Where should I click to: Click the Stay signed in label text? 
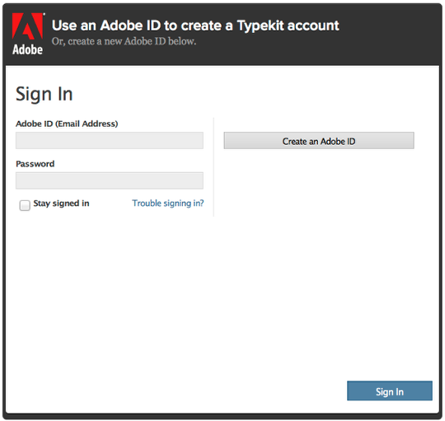(61, 203)
